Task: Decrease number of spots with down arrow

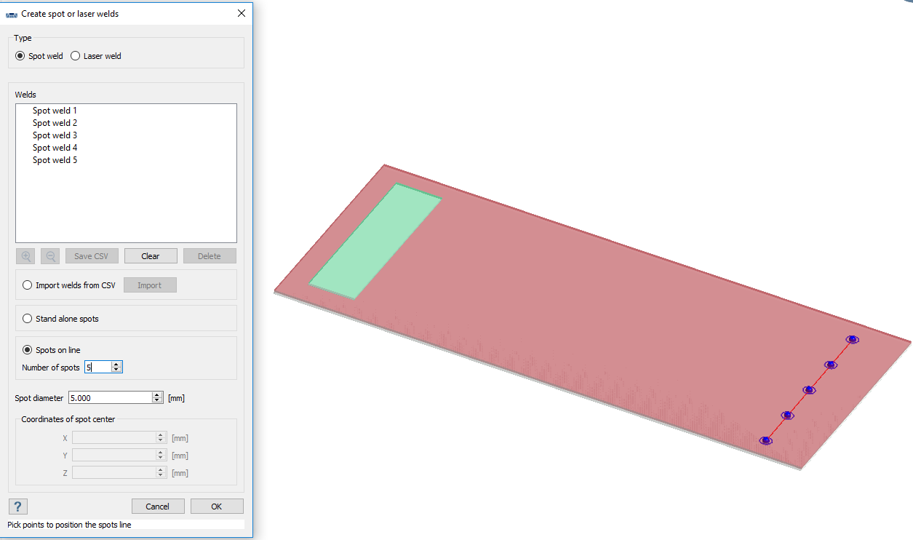Action: 116,370
